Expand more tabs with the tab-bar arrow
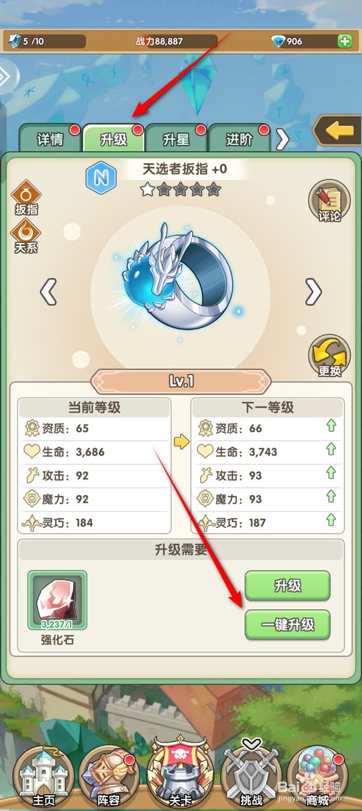Screen dimensions: 362x811 282,139
